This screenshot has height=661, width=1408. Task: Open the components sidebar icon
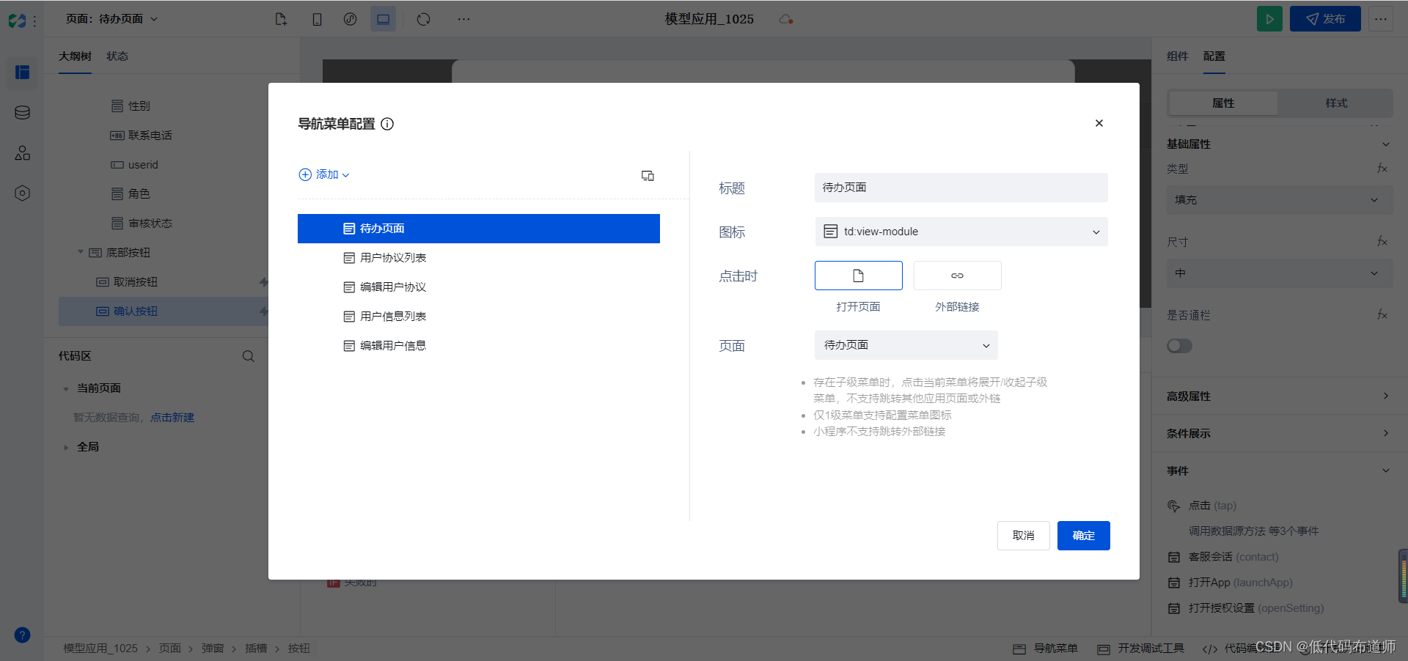pyautogui.click(x=22, y=152)
